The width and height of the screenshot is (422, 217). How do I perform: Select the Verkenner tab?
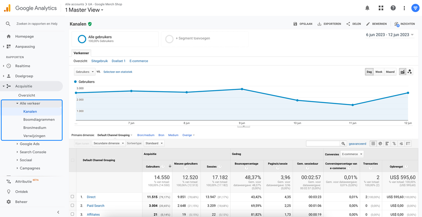click(x=81, y=53)
